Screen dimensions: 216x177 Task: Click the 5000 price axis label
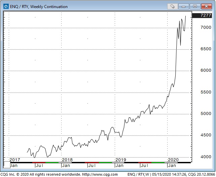(206, 114)
